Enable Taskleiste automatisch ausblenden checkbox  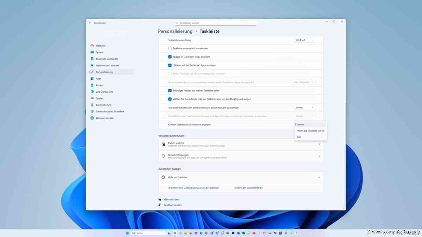[170, 48]
